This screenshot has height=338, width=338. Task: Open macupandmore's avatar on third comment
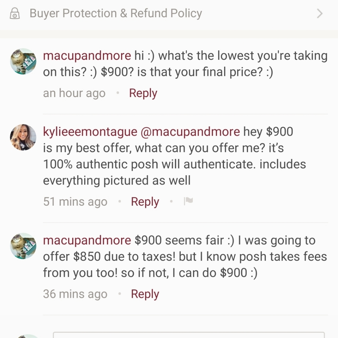click(23, 246)
